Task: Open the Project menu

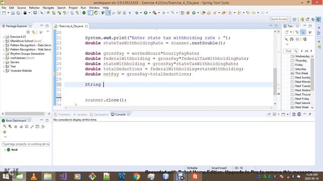Action: pyautogui.click(x=73, y=8)
